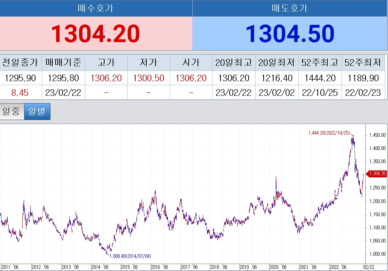Click the 1,250.00 level on price axis
388x271 pixels.
[378, 188]
